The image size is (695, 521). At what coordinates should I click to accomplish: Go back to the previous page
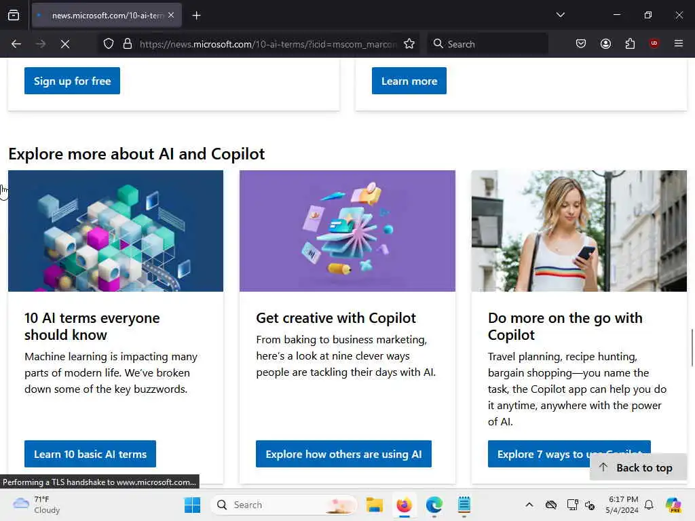click(16, 44)
